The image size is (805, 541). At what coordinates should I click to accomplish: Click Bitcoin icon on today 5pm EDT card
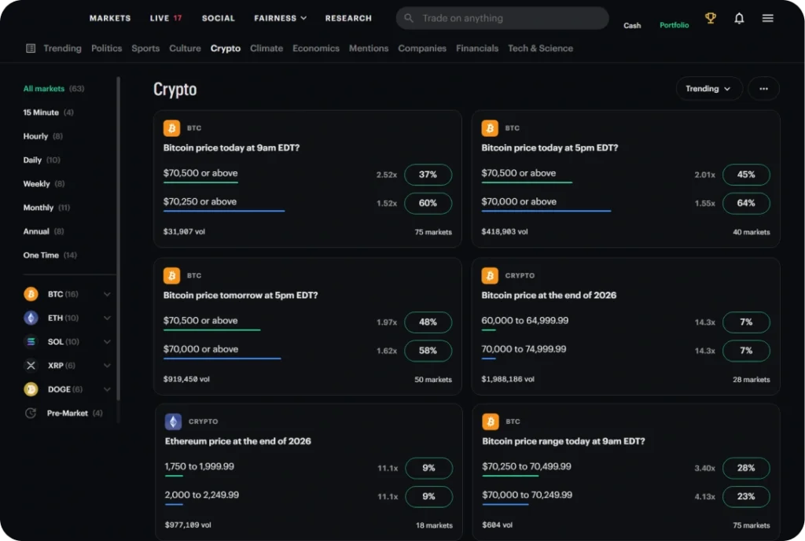[x=490, y=128]
